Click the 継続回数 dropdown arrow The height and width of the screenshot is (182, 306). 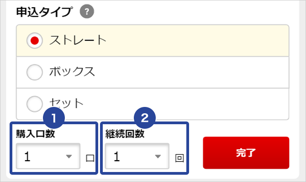pos(158,157)
